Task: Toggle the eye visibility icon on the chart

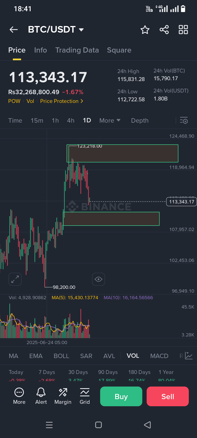Action: pyautogui.click(x=99, y=279)
